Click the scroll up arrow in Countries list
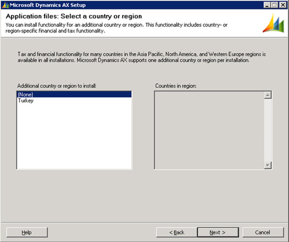Image resolution: width=289 pixels, height=242 pixels. click(268, 95)
